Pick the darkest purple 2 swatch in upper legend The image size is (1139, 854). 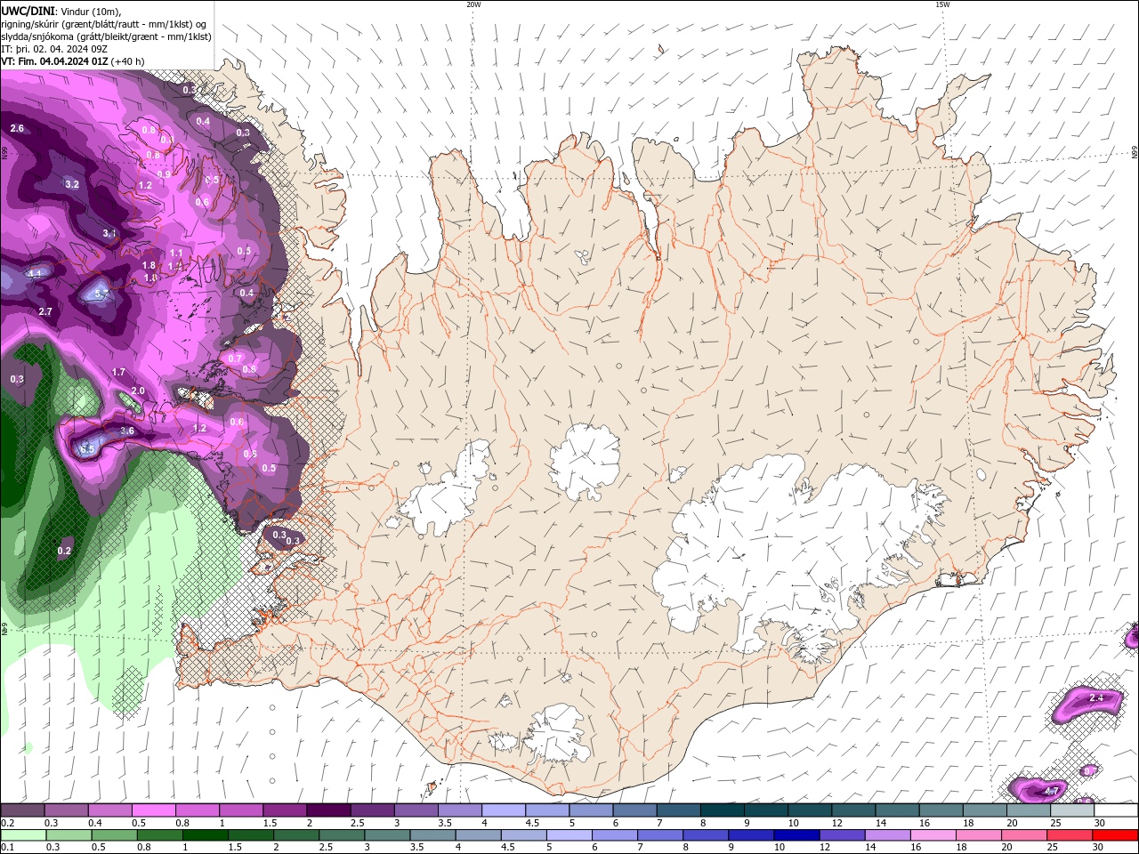pyautogui.click(x=327, y=810)
